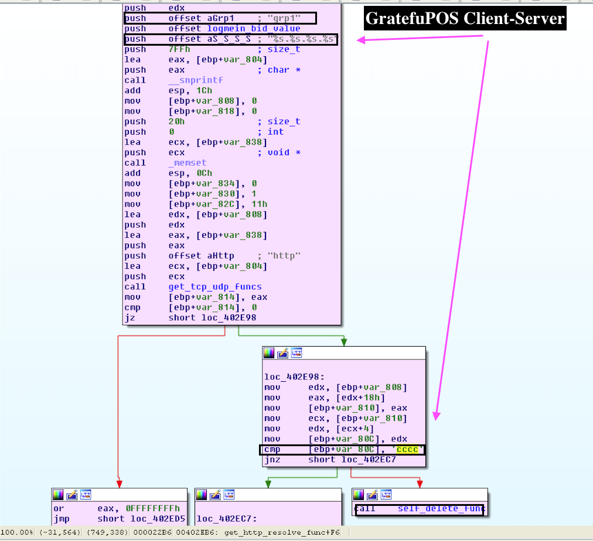This screenshot has width=593, height=541.
Task: Click the group nodes icon on loc_402E98 block
Action: click(x=296, y=353)
